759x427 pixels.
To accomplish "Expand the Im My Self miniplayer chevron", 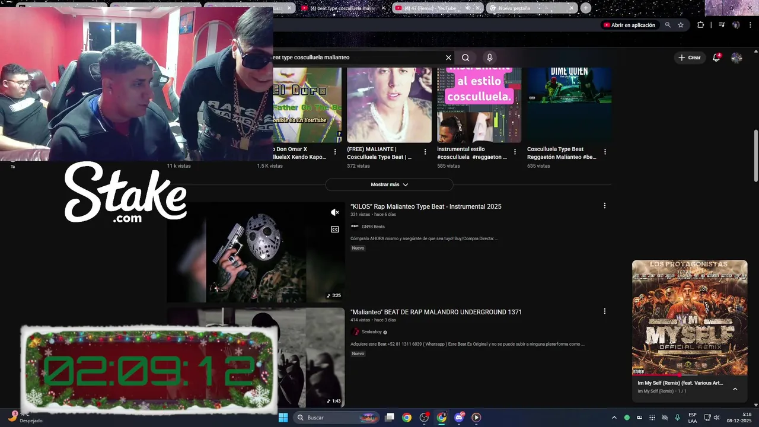I will (x=735, y=389).
